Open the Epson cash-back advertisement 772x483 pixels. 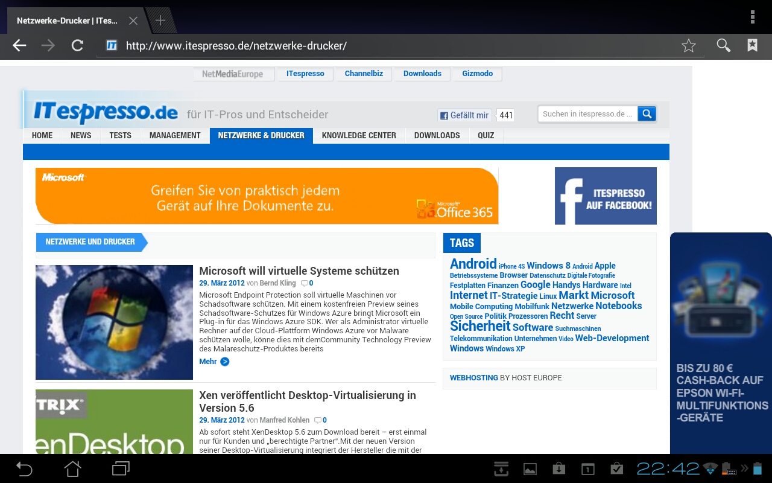coord(721,343)
